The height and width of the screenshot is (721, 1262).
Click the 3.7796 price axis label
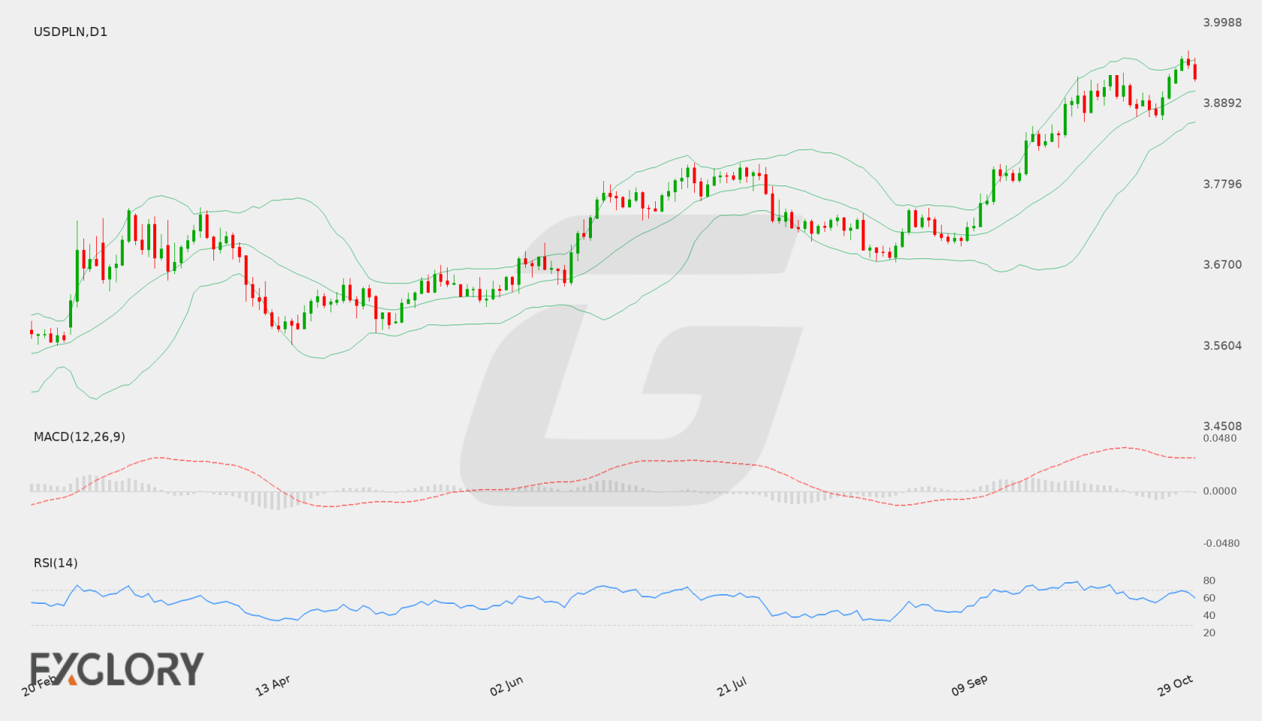[x=1222, y=184]
